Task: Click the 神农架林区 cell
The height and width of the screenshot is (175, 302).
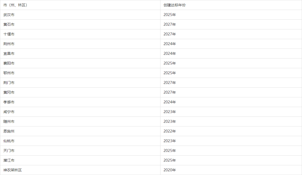Action: pos(80,170)
